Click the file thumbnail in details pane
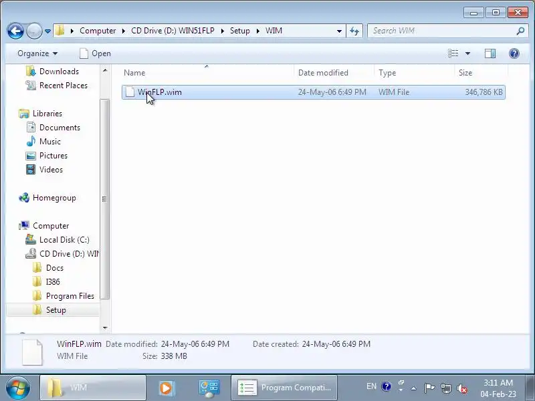The image size is (535, 401). point(32,352)
